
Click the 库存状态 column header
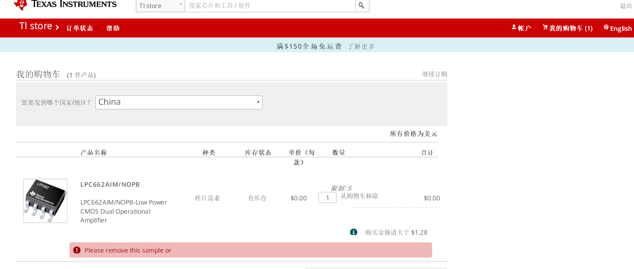(258, 152)
